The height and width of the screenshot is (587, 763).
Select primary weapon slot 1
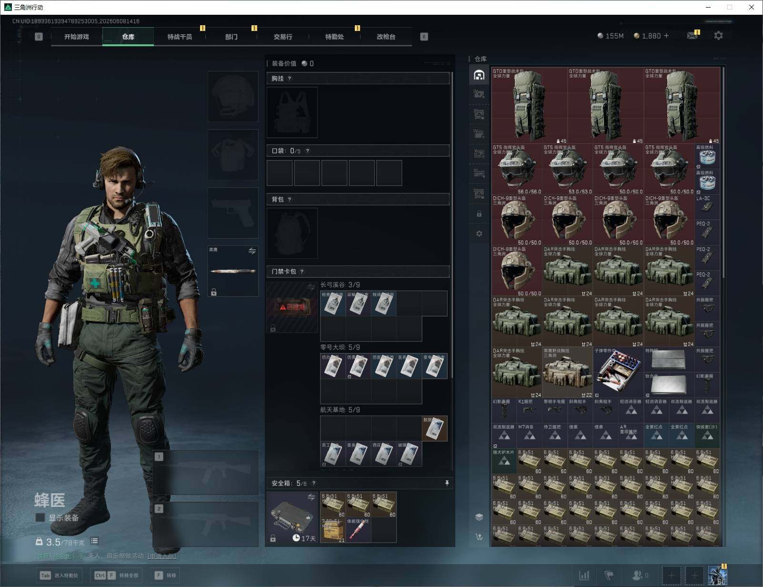(206, 473)
